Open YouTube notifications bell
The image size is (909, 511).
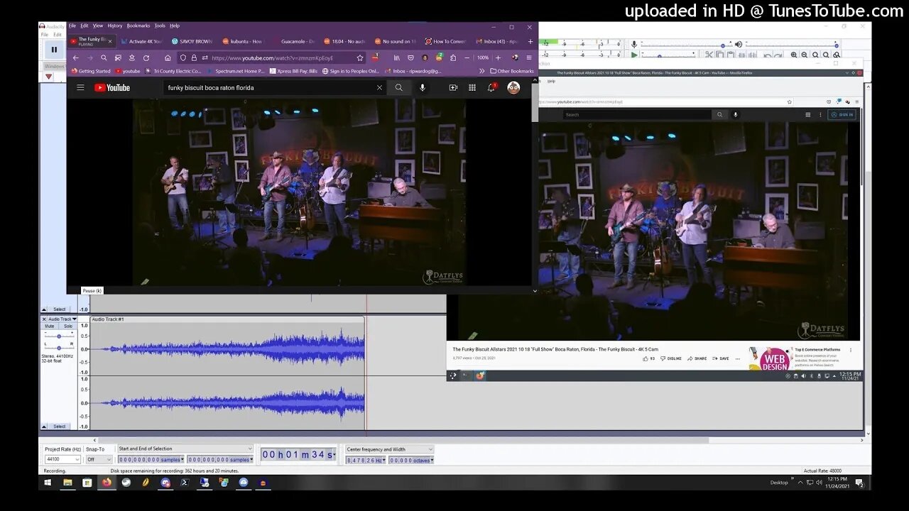tap(491, 87)
